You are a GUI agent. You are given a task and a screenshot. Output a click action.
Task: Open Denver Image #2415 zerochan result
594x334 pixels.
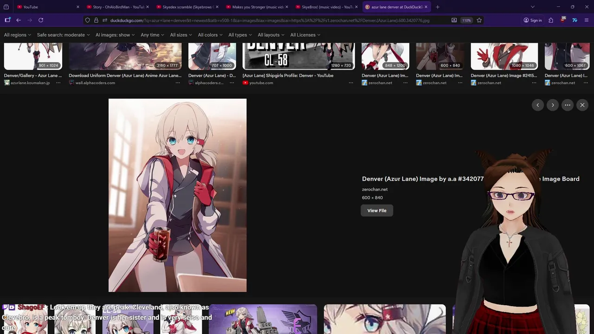pyautogui.click(x=504, y=76)
